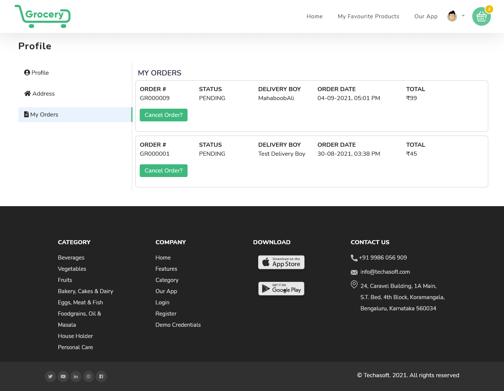The image size is (504, 391).
Task: Open Eggs, Meat & Fish category
Action: pyautogui.click(x=80, y=302)
